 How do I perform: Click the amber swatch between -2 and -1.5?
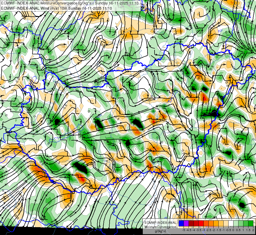[x=216, y=224]
